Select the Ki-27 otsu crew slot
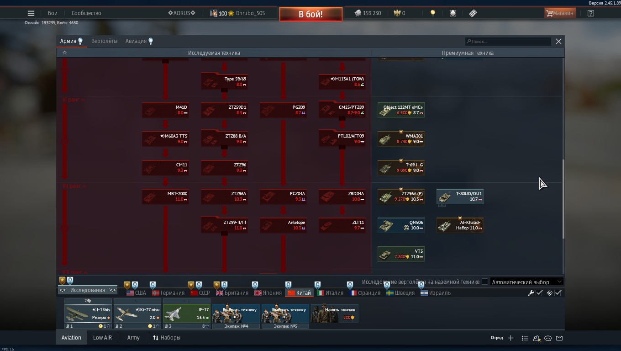 click(137, 314)
